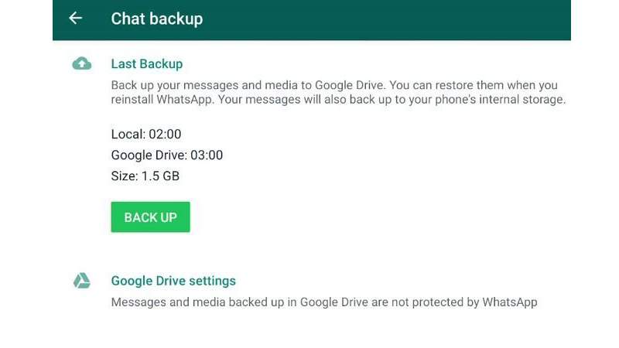Click the Size label
The height and width of the screenshot is (348, 619).
pos(124,176)
